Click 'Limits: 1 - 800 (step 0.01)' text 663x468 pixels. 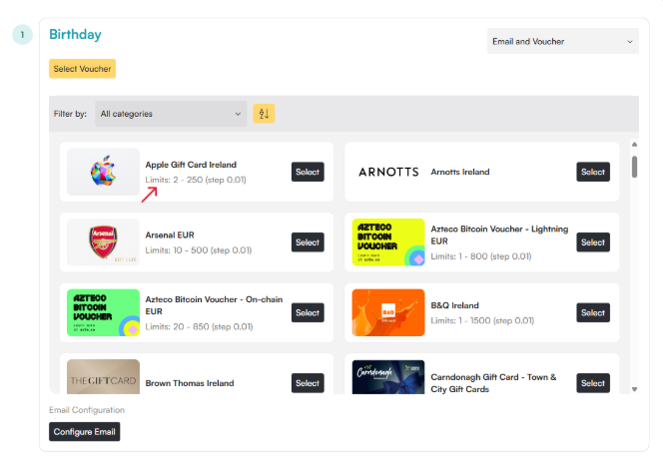[x=481, y=256]
